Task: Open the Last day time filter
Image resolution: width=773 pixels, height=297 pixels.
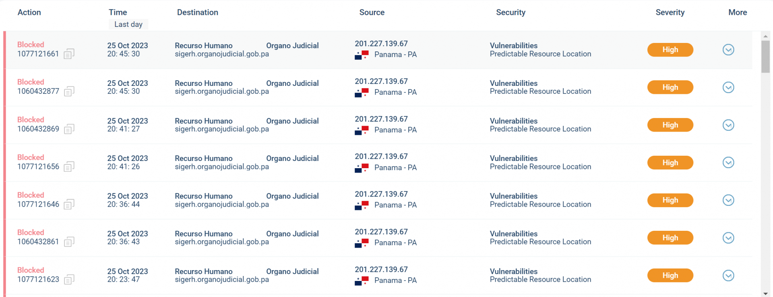Action: 128,24
